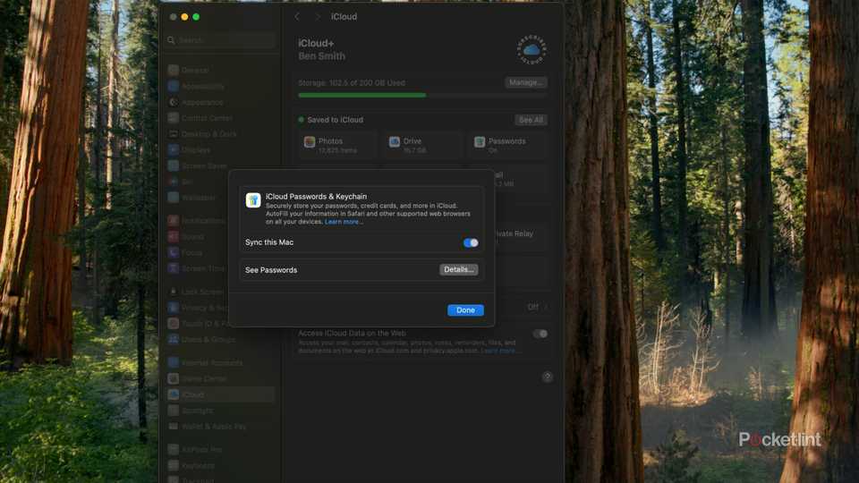Open Wallpaper in the settings sidebar
The height and width of the screenshot is (483, 859).
(197, 197)
